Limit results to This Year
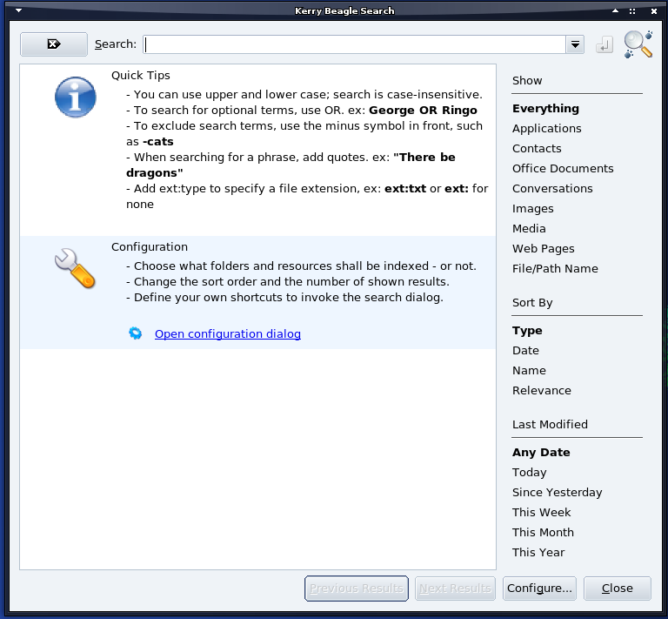 click(x=538, y=553)
